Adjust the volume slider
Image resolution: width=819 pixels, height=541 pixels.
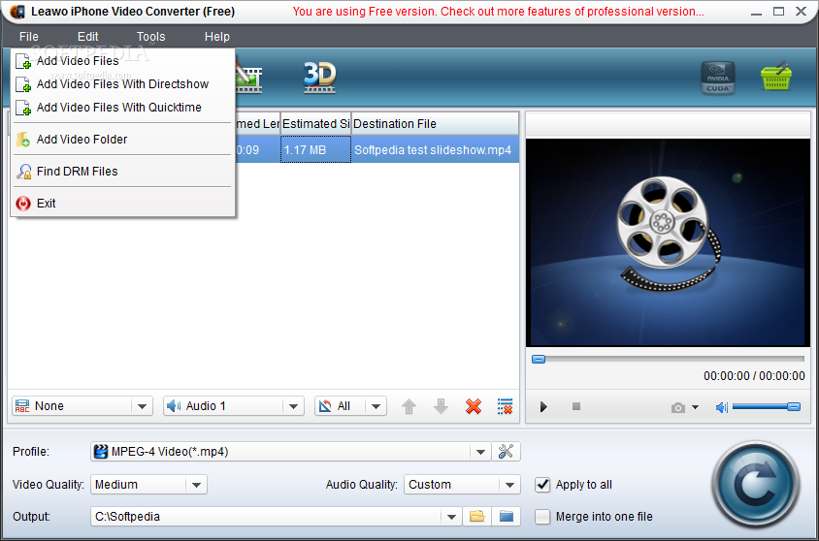point(767,406)
